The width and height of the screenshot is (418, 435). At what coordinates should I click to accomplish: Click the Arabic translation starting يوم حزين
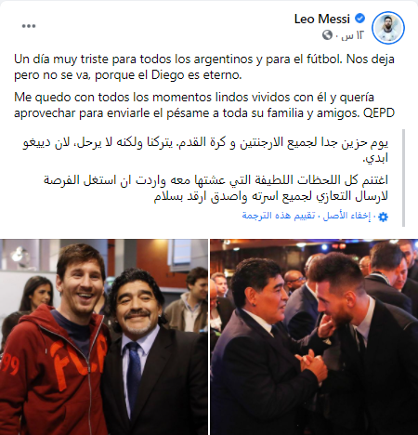point(205,151)
